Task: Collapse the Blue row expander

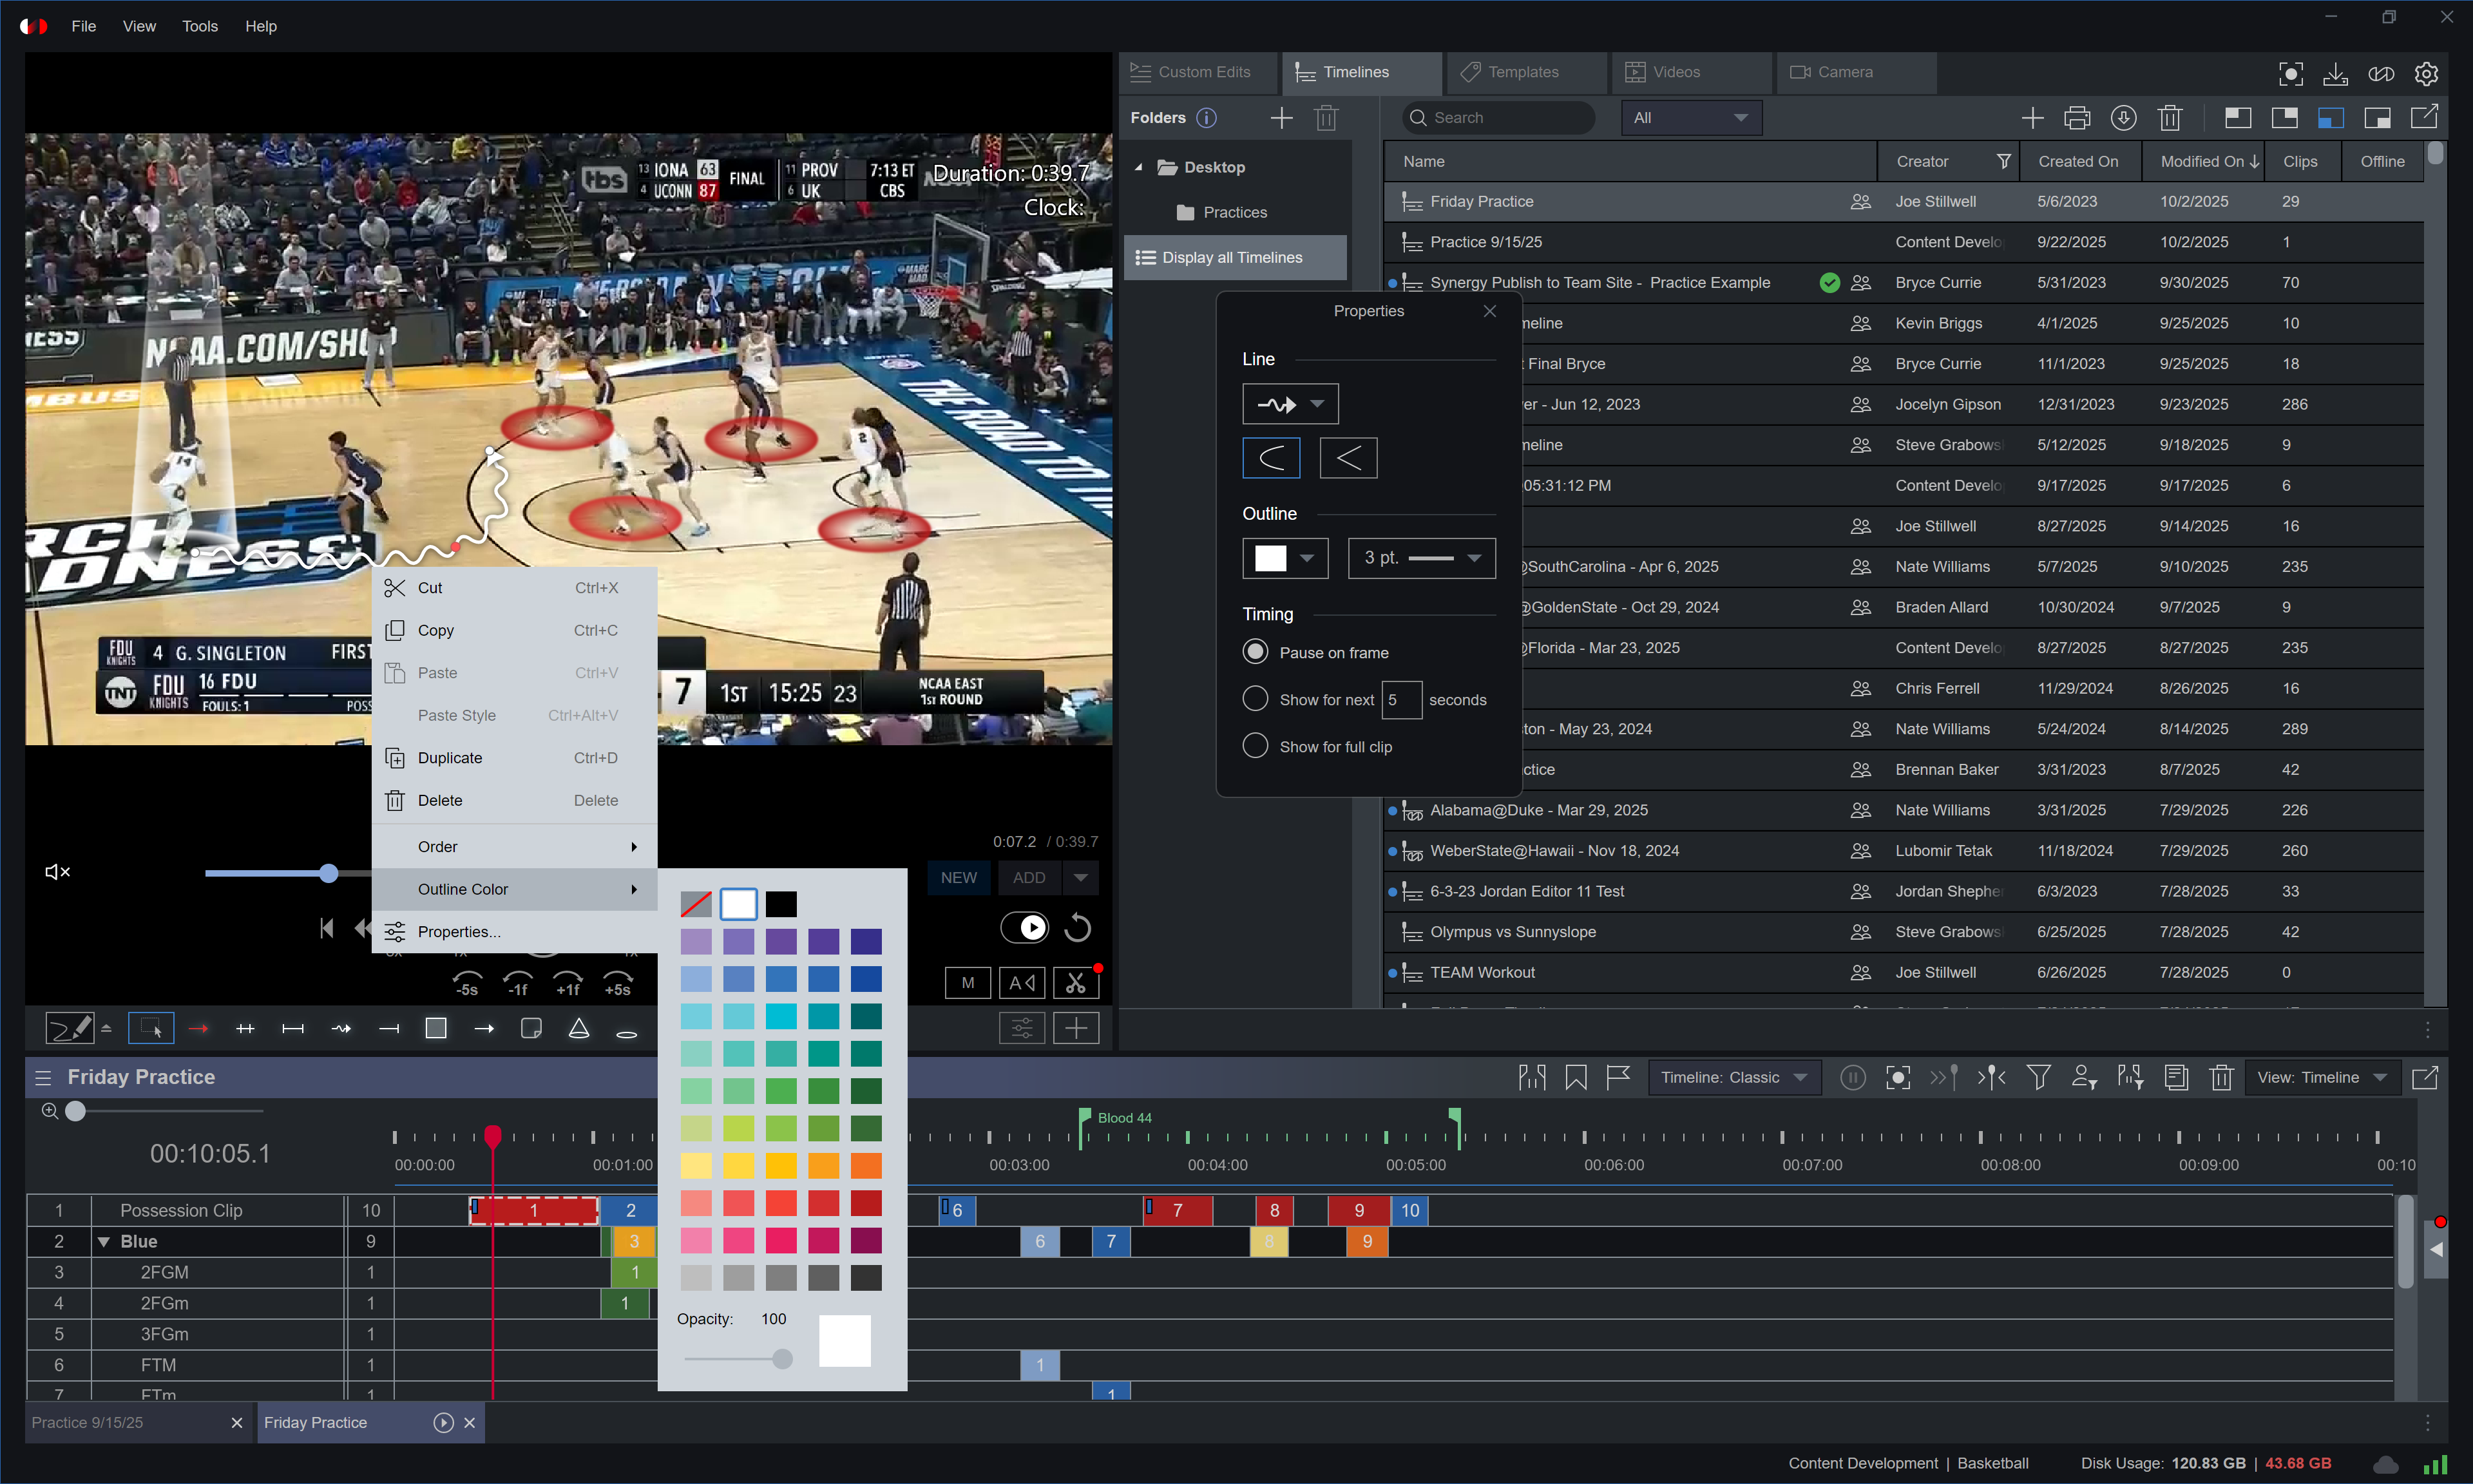Action: coord(103,1241)
